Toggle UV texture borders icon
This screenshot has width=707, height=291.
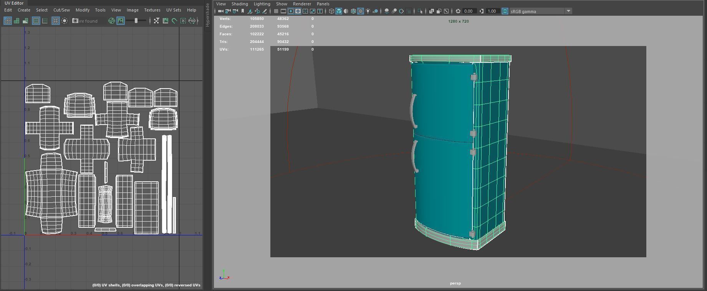(36, 21)
